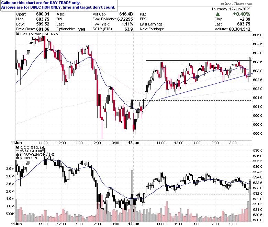Image resolution: width=268 pixels, height=227 pixels.
Task: Click the 'Bid:' label
Action: pos(59,19)
